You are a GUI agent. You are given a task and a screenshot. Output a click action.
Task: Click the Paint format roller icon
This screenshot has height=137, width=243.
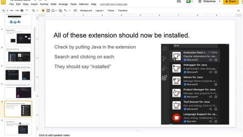pos(27,11)
